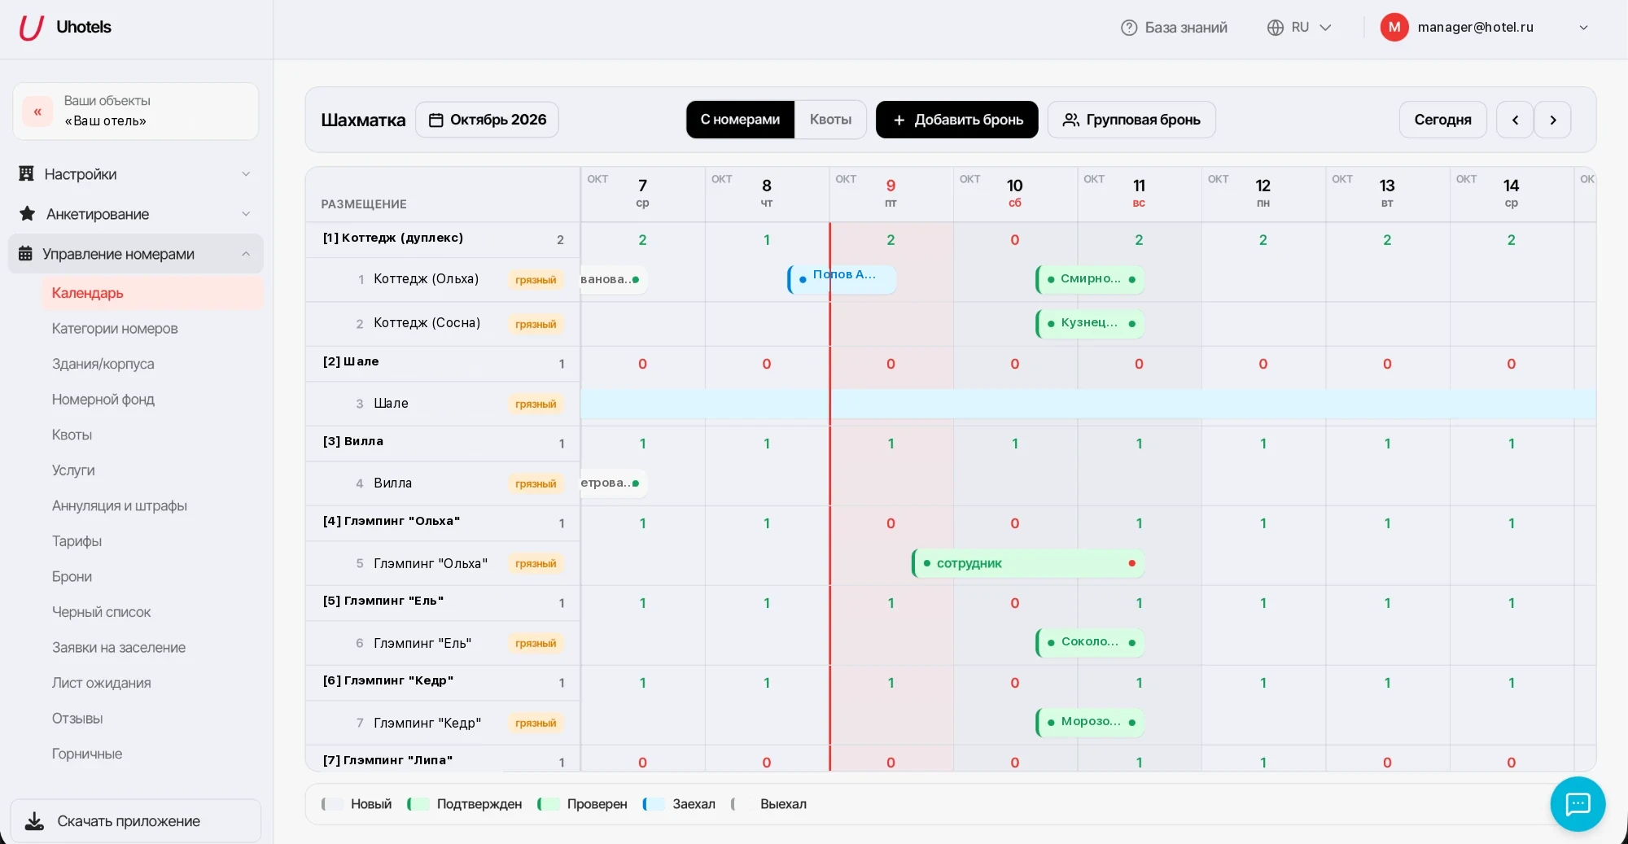Click the Групповая бронь button

(x=1131, y=120)
